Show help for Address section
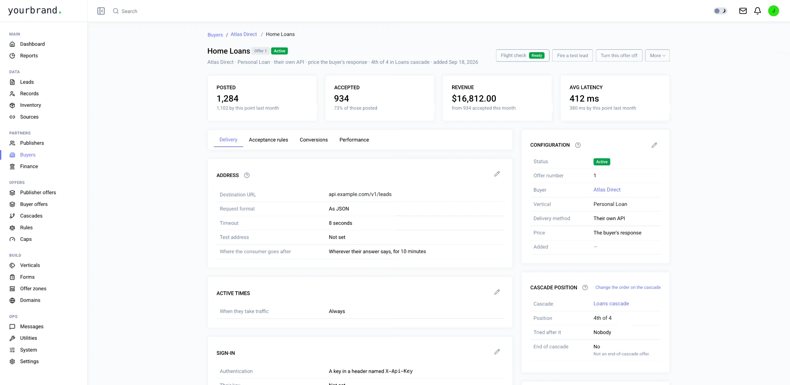Viewport: 790px width, 385px height. tap(247, 175)
